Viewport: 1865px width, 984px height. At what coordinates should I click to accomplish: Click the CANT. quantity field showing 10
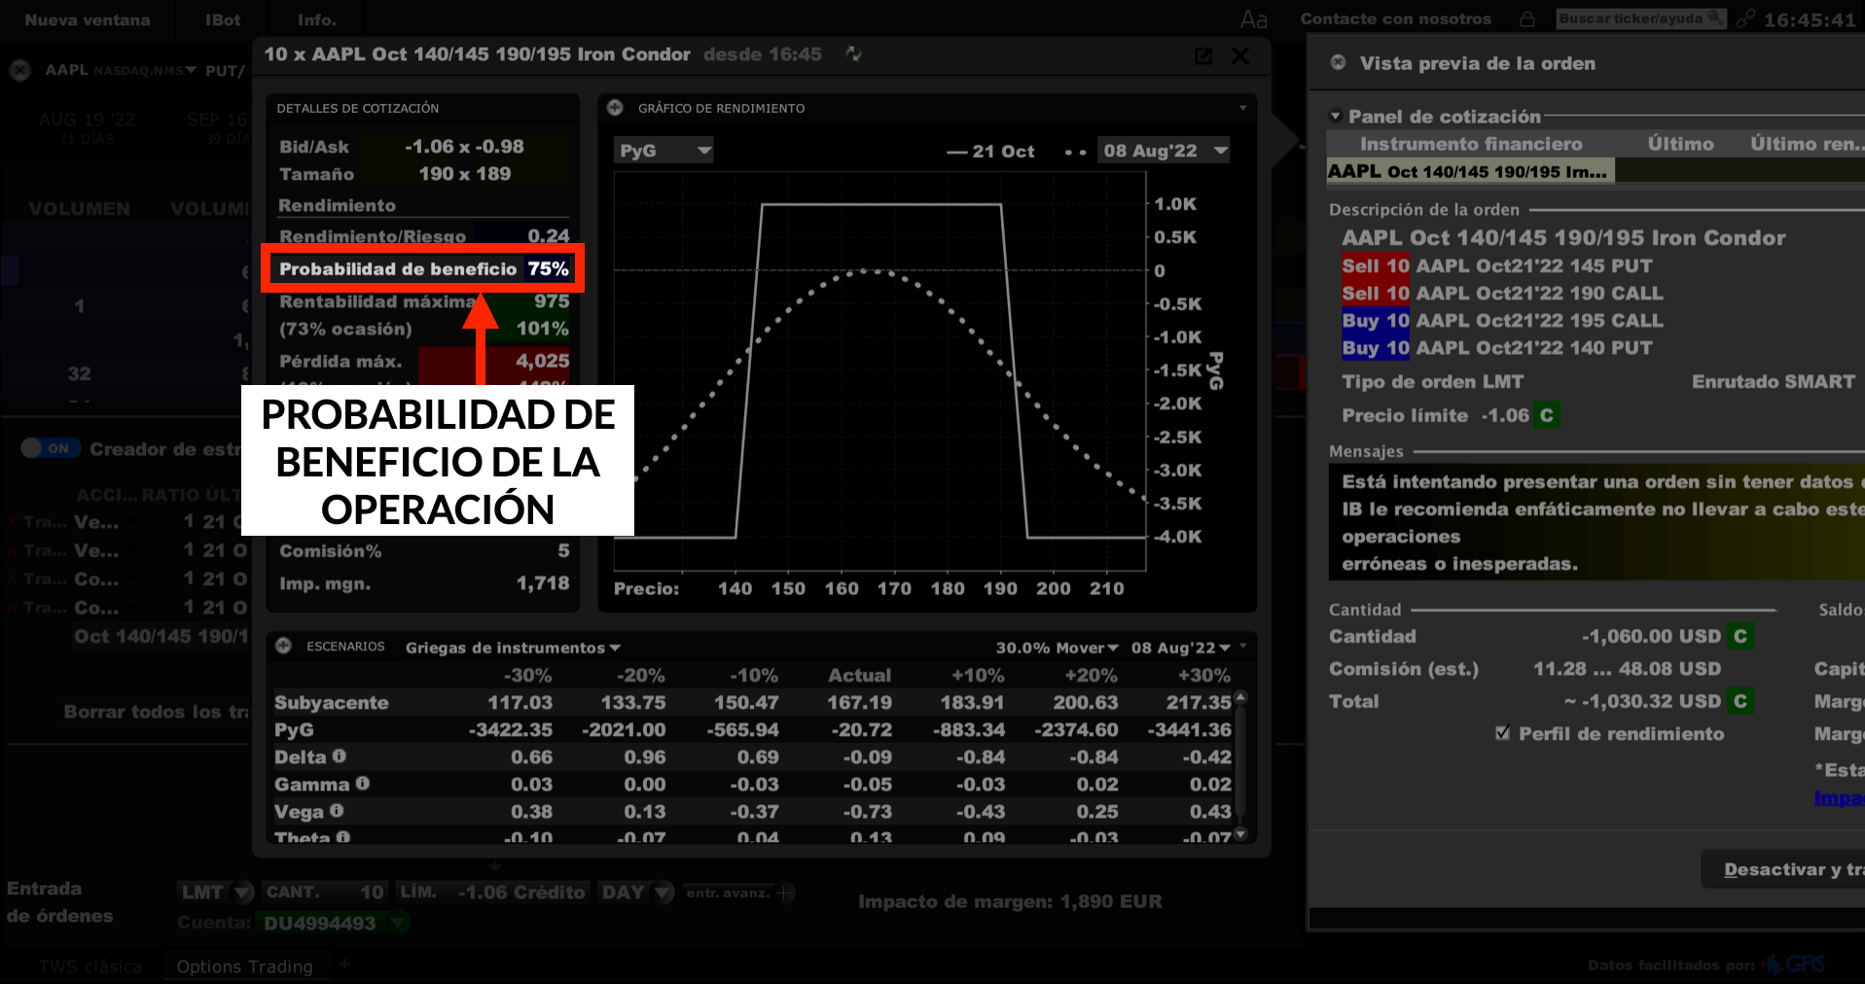[x=325, y=892]
